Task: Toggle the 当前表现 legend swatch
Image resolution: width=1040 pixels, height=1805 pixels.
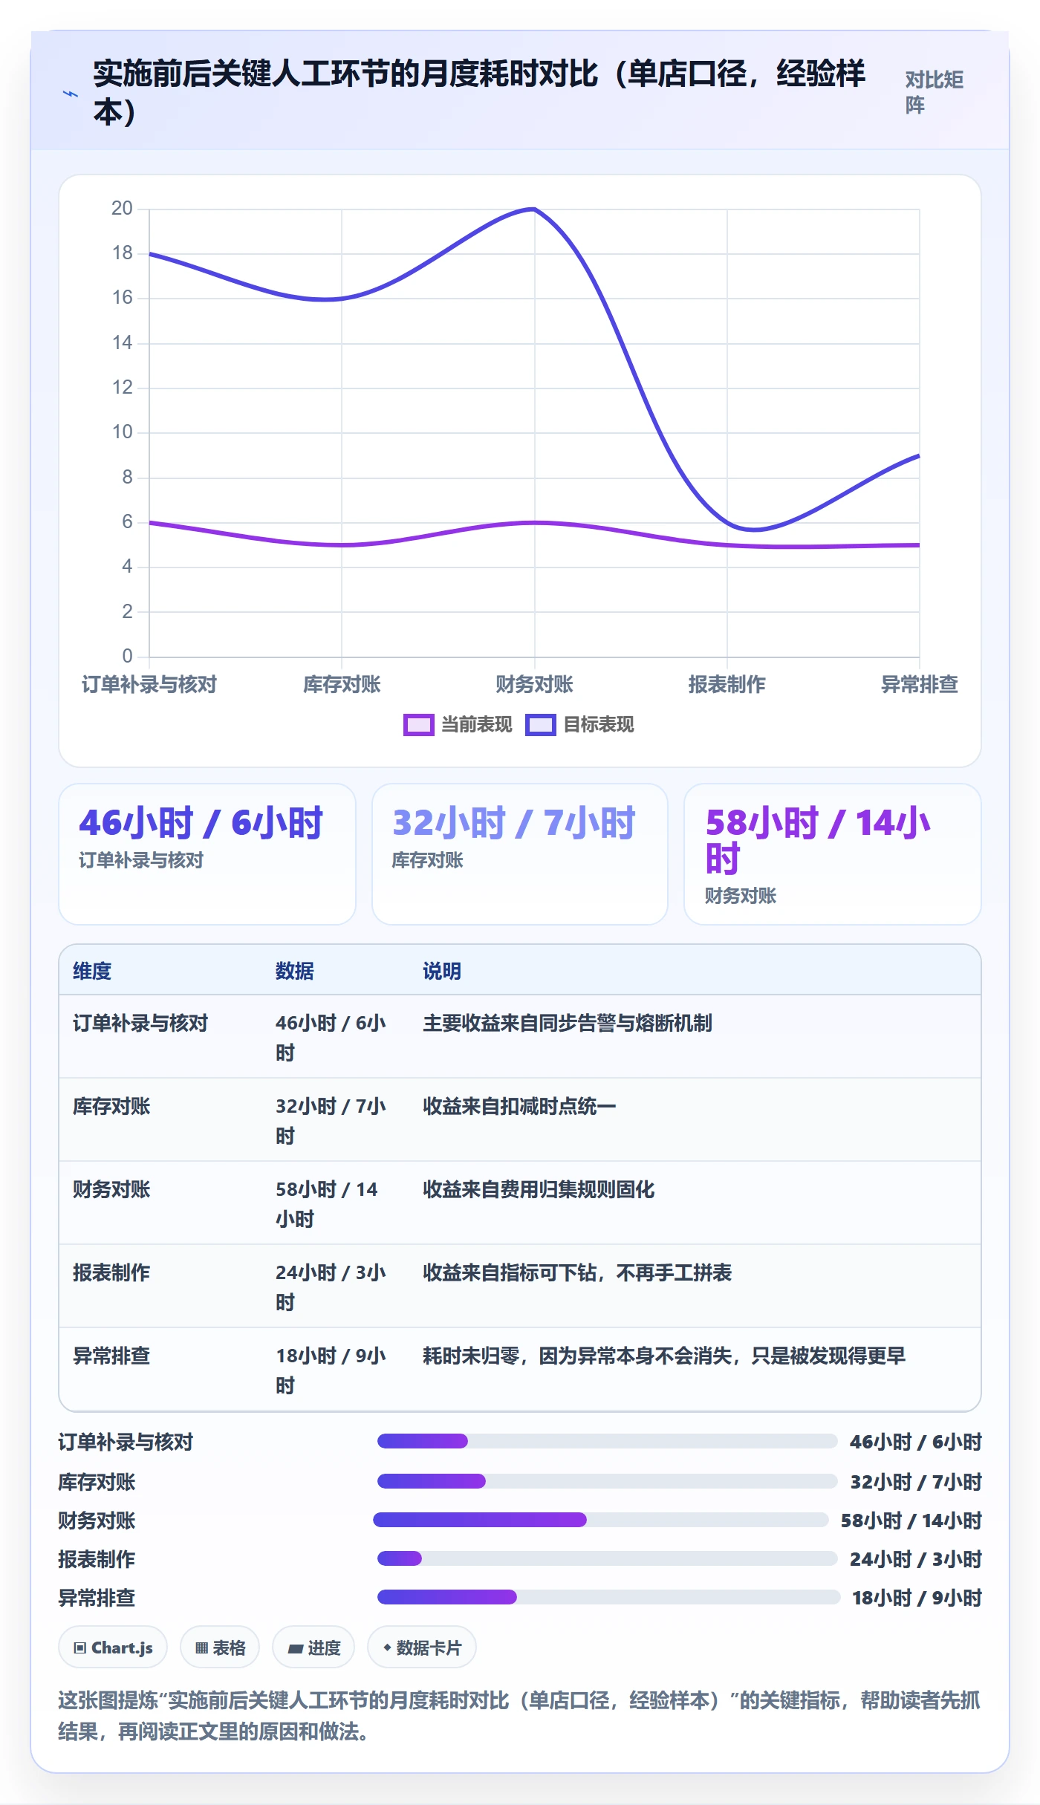Action: coord(418,725)
